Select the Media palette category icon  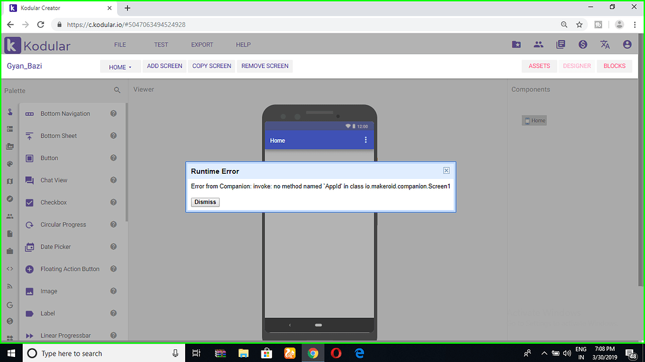tap(10, 147)
